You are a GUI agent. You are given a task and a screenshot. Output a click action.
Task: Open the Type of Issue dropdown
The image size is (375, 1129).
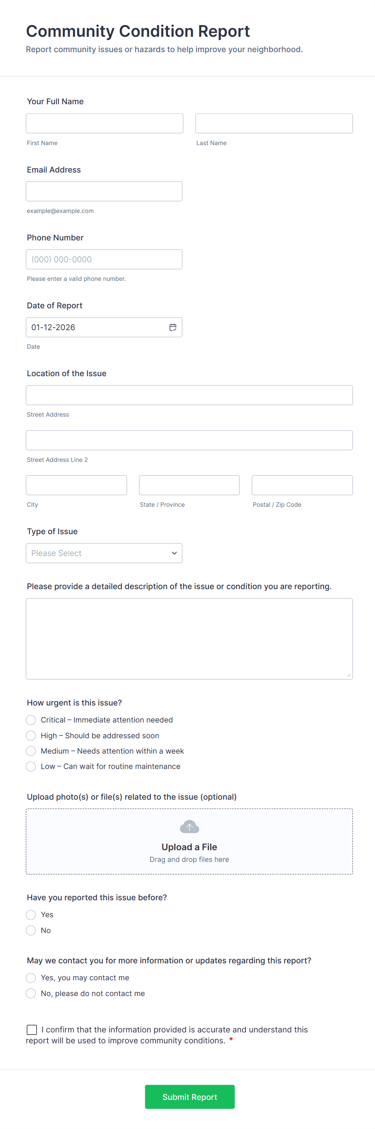point(104,553)
